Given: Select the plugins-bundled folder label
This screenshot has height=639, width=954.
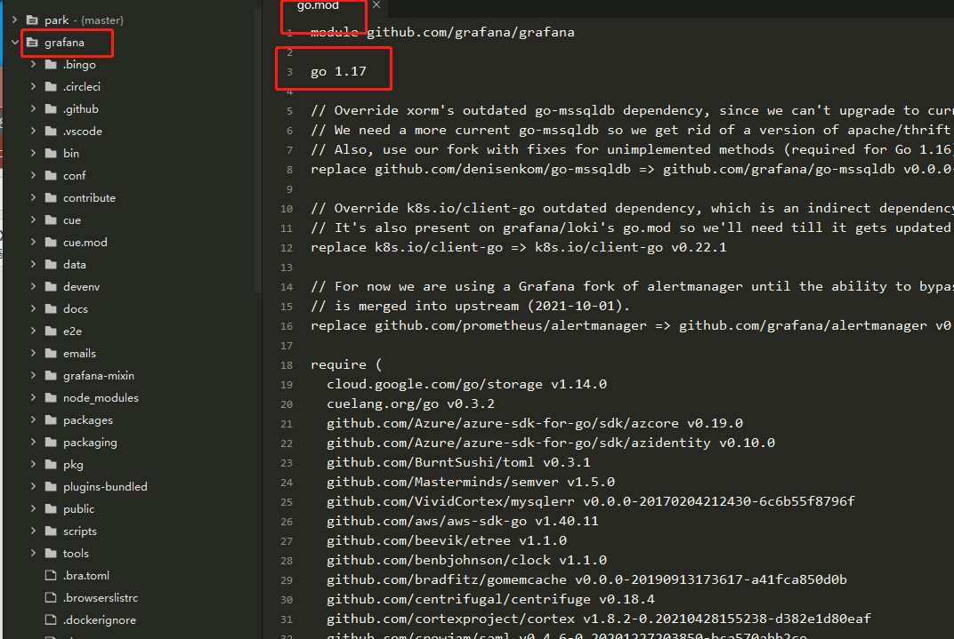Looking at the screenshot, I should click(105, 486).
